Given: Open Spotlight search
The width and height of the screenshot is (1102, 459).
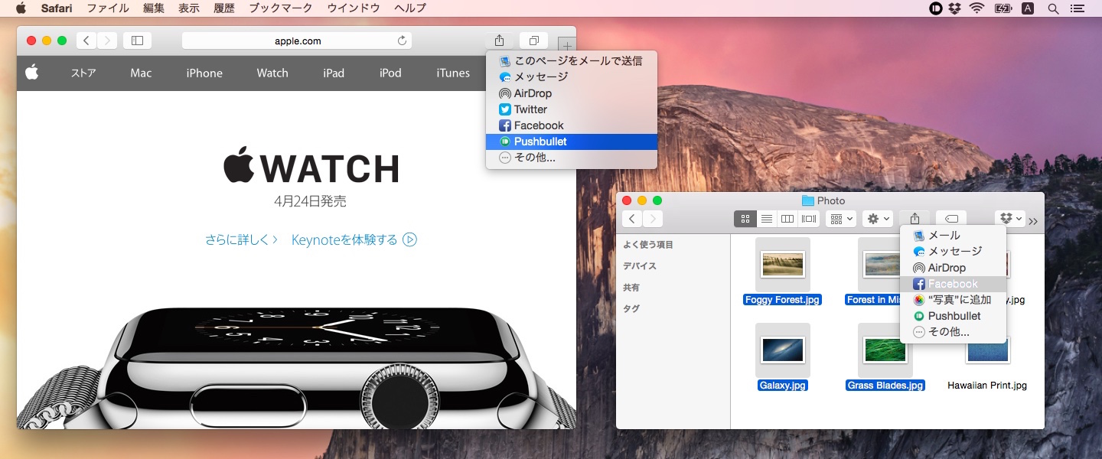Looking at the screenshot, I should pos(1054,8).
